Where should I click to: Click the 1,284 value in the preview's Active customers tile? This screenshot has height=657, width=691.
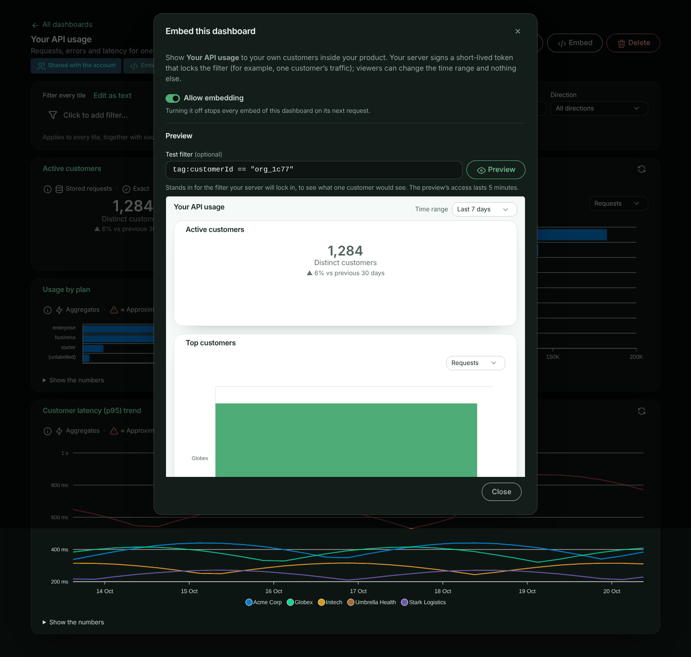coord(345,251)
